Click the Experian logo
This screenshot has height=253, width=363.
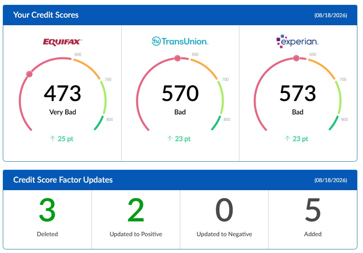point(298,41)
